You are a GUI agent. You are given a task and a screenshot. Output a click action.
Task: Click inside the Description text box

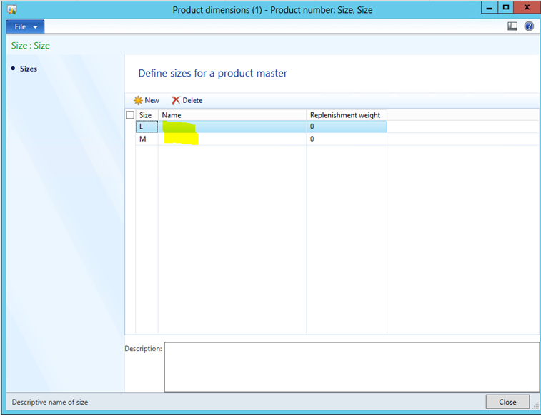[351, 367]
